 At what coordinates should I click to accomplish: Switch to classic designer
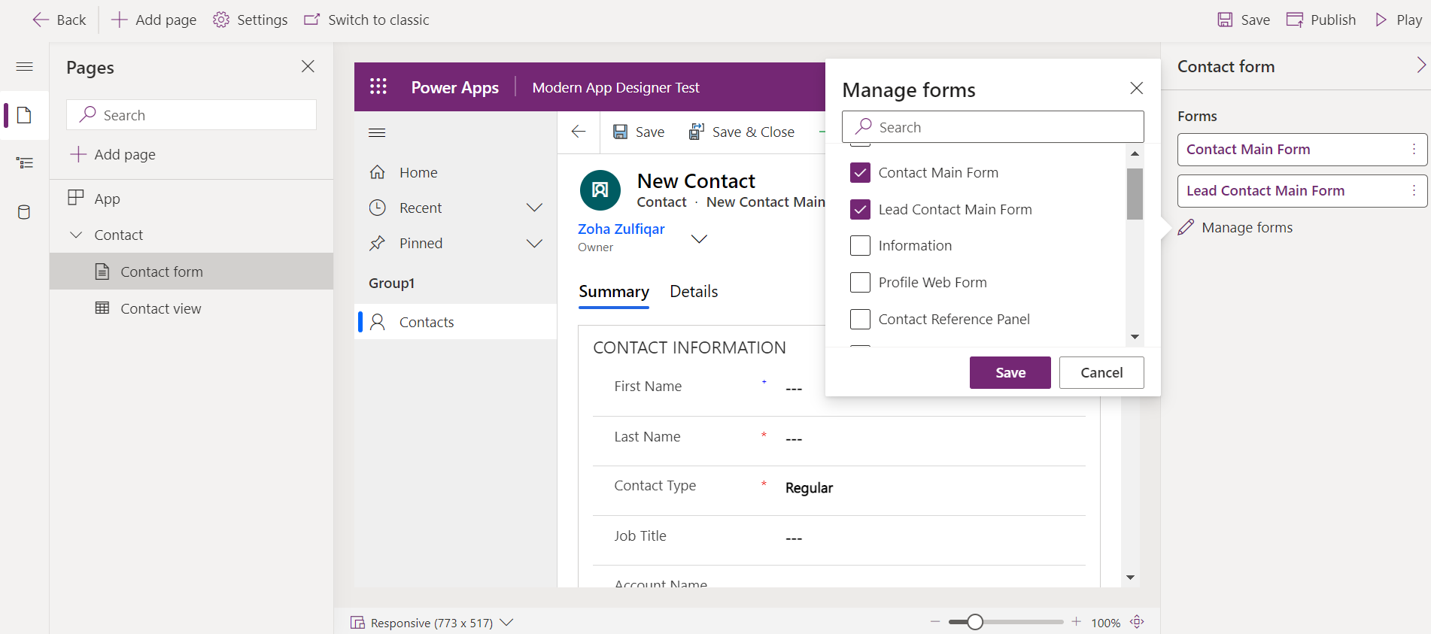point(366,20)
